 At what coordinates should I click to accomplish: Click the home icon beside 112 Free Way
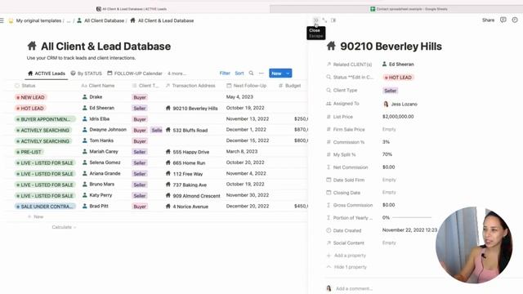(x=168, y=174)
